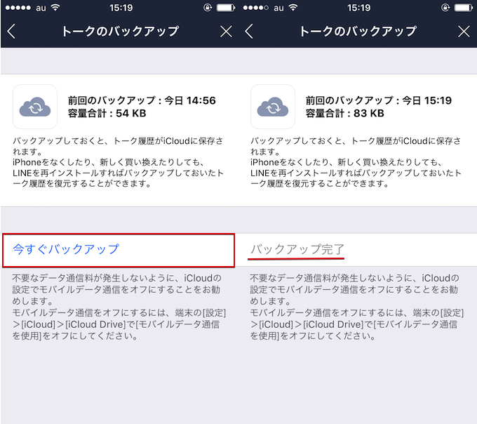Go back using chevron on the バックアップ完了 screen
Viewport: 477px width, 424px height.
[249, 32]
